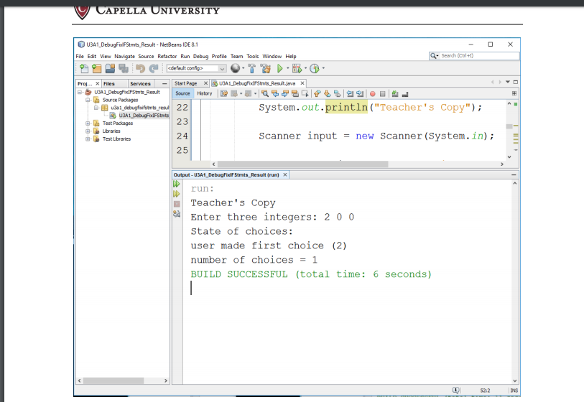Open the Debug menu

coord(200,56)
